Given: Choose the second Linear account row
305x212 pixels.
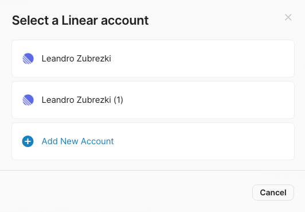Looking at the screenshot, I should click(x=153, y=100).
